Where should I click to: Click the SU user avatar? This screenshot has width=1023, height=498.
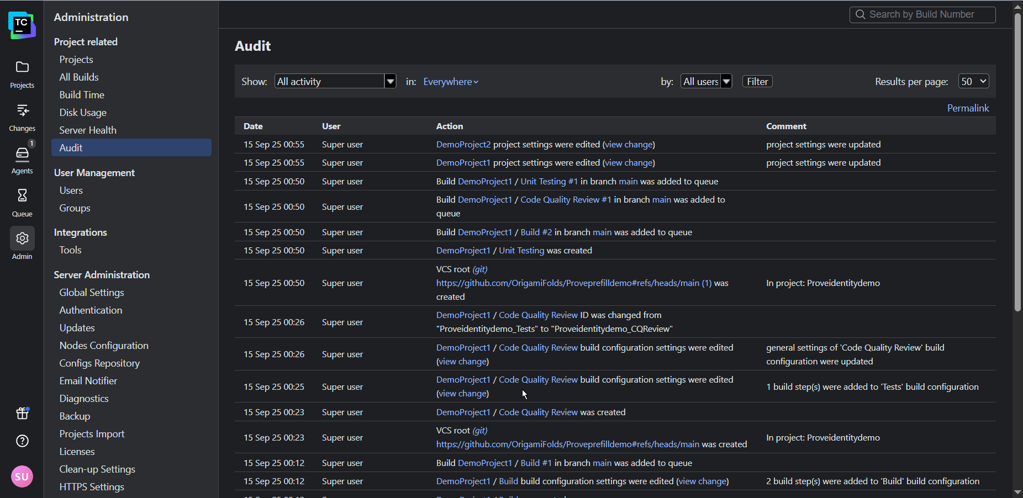(x=22, y=476)
